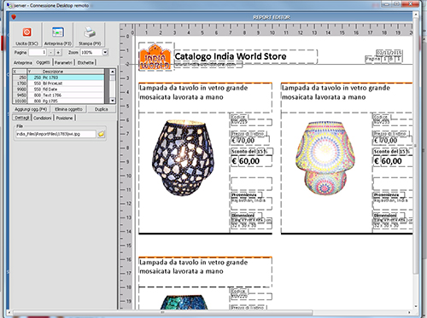
Task: Increase page number with plus button
Action: pyautogui.click(x=58, y=53)
